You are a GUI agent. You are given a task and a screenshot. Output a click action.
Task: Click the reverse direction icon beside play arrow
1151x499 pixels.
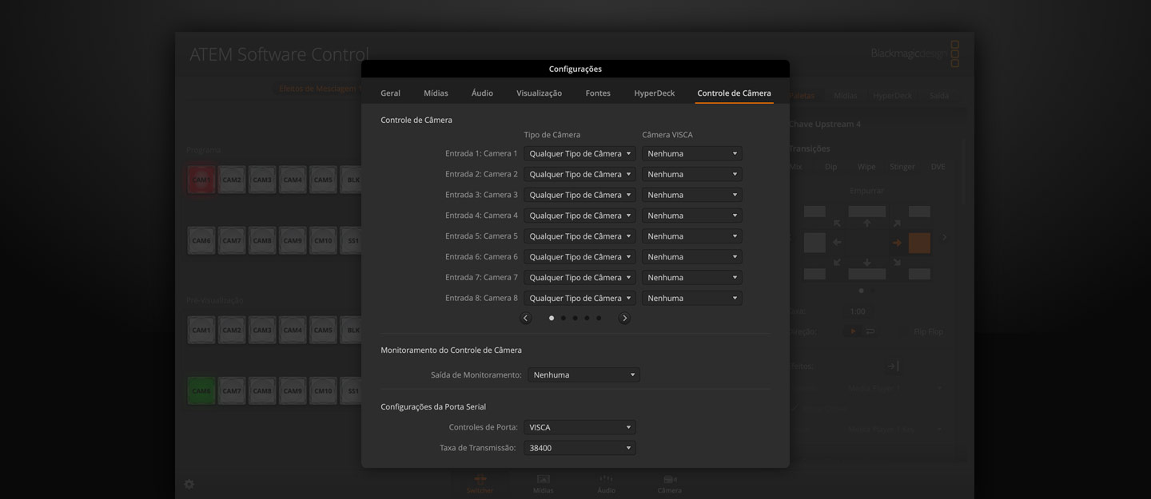coord(870,331)
